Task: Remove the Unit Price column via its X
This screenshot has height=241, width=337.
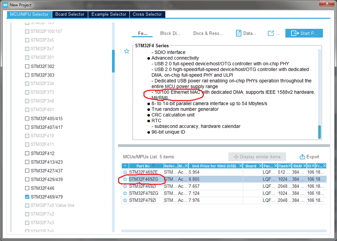Action: (241, 166)
